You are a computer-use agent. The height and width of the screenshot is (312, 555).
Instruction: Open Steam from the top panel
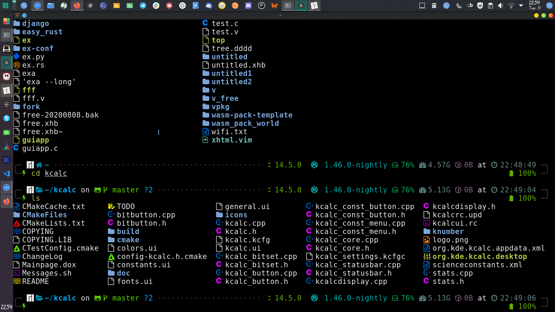90,6
